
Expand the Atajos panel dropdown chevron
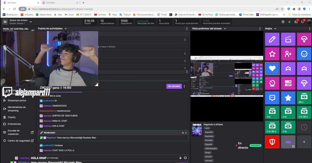pyautogui.click(x=275, y=29)
